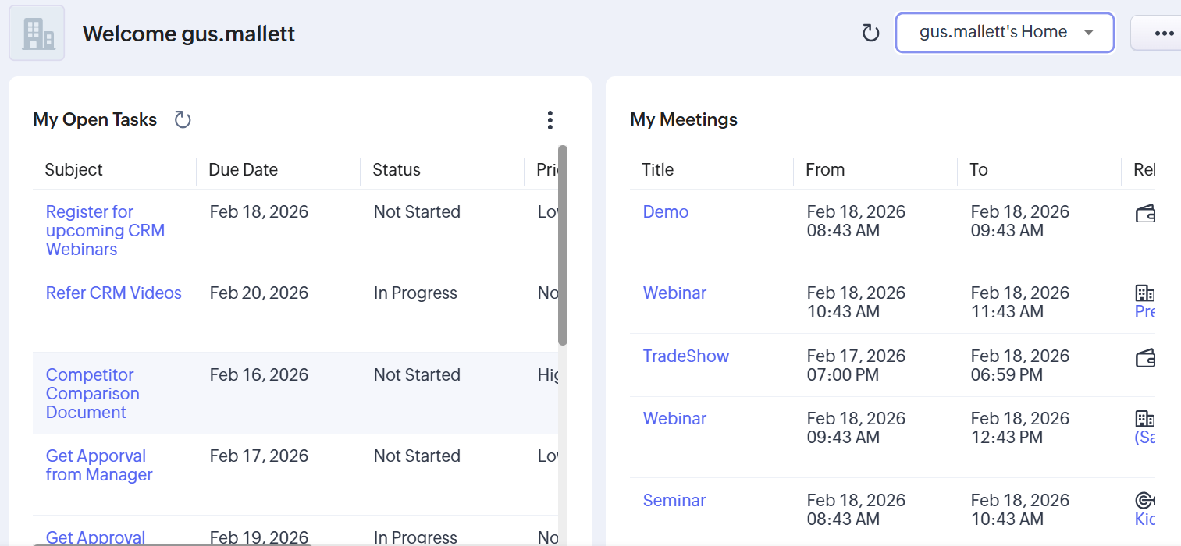
Task: Click the ellipsis options button top right
Action: 1164,33
